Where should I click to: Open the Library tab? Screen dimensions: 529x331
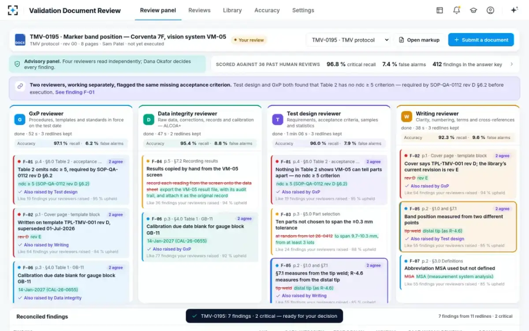(232, 10)
